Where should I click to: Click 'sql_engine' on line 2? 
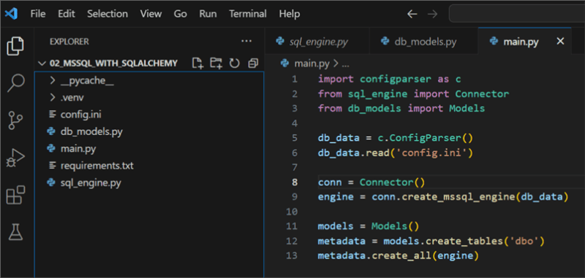pyautogui.click(x=377, y=94)
